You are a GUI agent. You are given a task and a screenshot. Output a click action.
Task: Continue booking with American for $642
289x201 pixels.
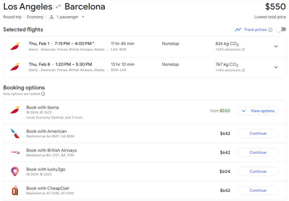tap(258, 133)
